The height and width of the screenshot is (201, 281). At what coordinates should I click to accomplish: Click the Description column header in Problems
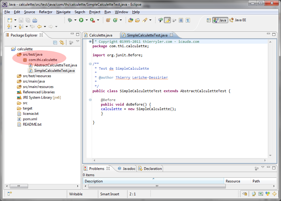(94, 181)
